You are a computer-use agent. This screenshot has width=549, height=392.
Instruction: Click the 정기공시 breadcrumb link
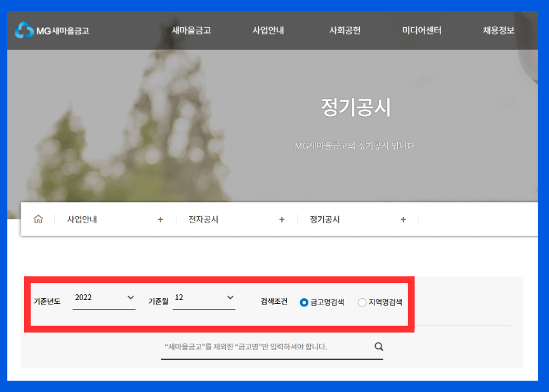coord(324,219)
